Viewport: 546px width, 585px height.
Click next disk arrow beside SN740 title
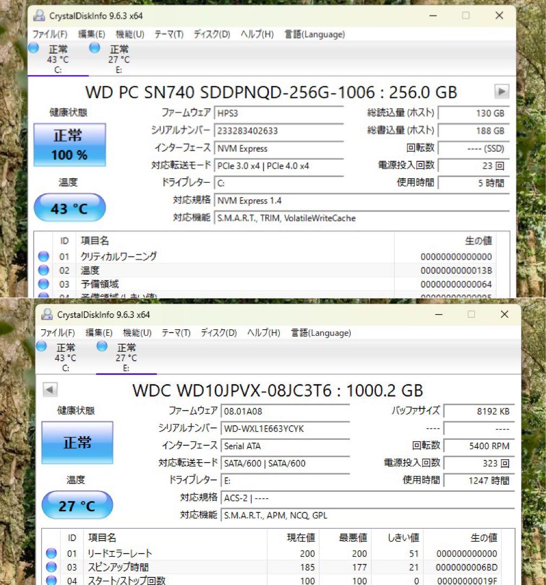(x=502, y=92)
